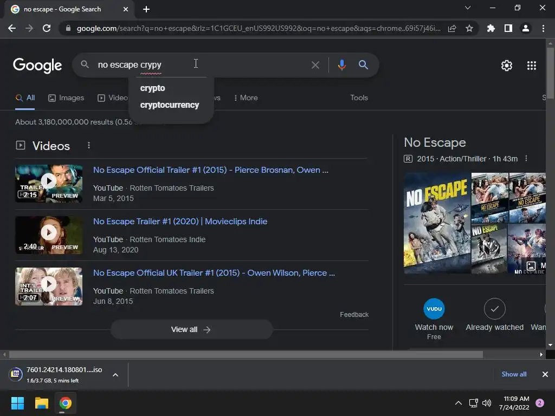Open File Explorer from taskbar
The image size is (555, 416).
41,403
